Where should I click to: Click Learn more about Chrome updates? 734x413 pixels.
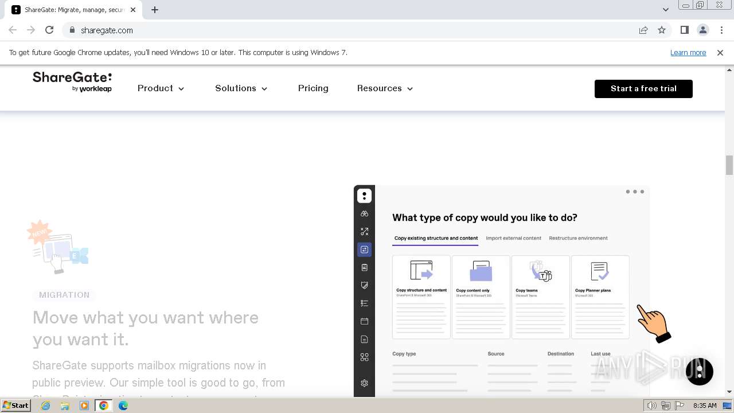point(688,53)
